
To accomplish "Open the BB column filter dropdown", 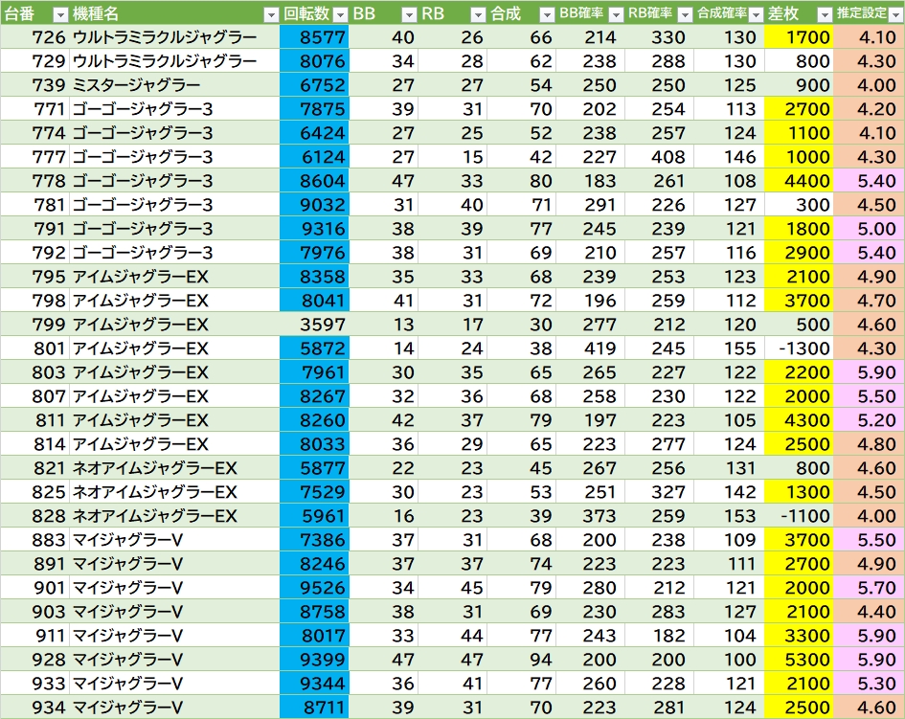I will [409, 14].
